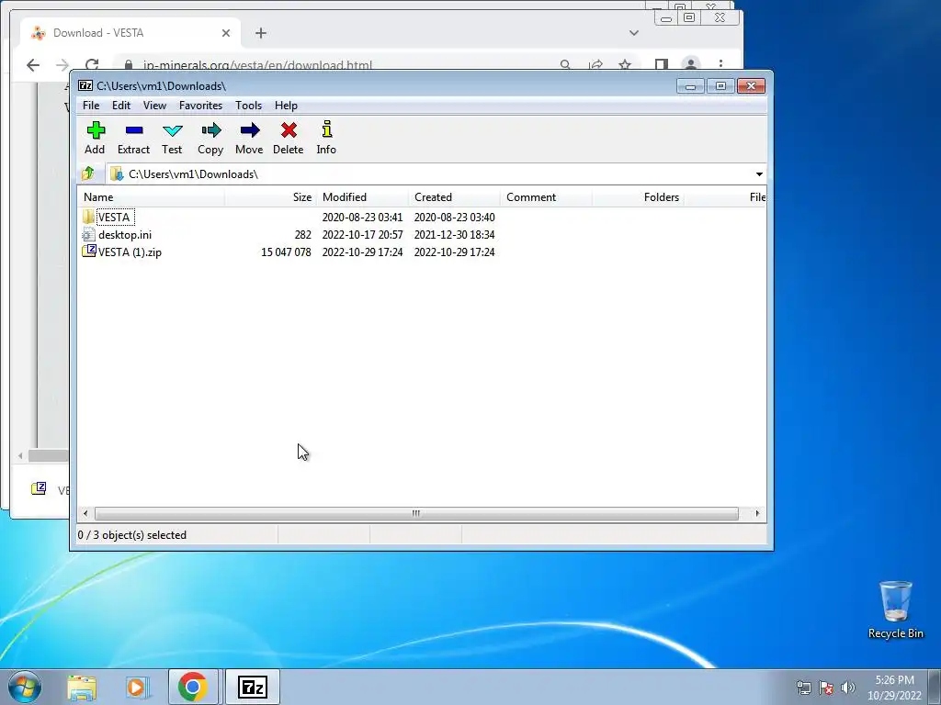Click the objects selected status text
941x705 pixels.
point(132,535)
